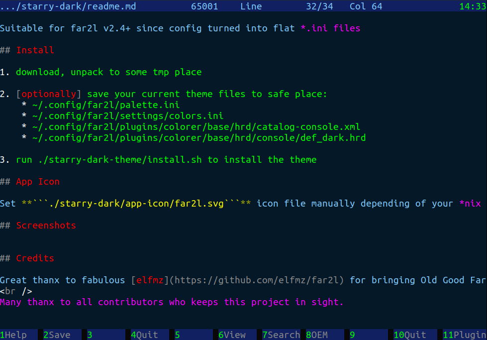Click the 'download, unpack to some tmp place' line

pos(109,72)
